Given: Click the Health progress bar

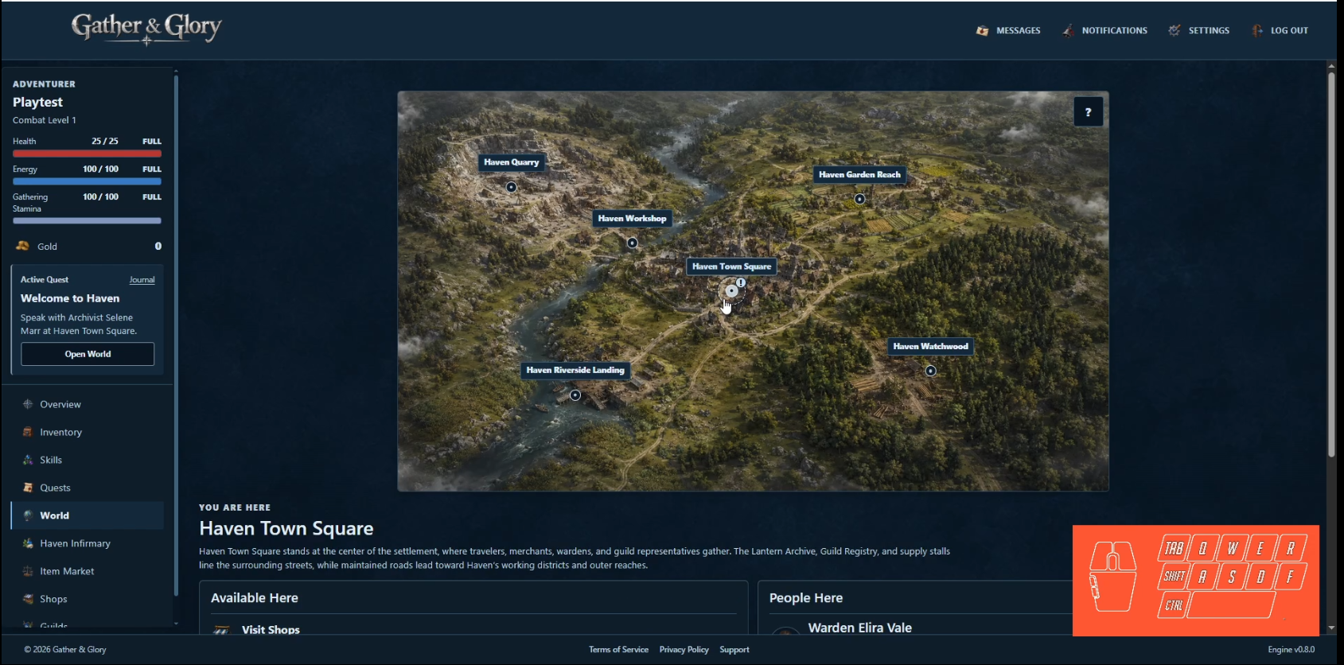Looking at the screenshot, I should coord(87,154).
